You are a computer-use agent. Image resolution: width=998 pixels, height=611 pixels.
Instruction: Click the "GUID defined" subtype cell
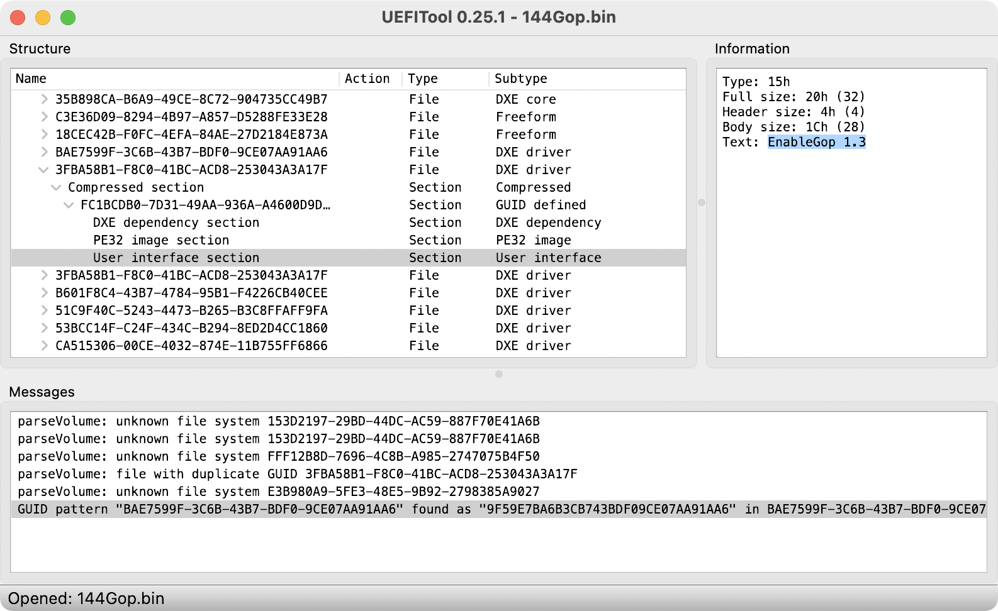tap(541, 205)
